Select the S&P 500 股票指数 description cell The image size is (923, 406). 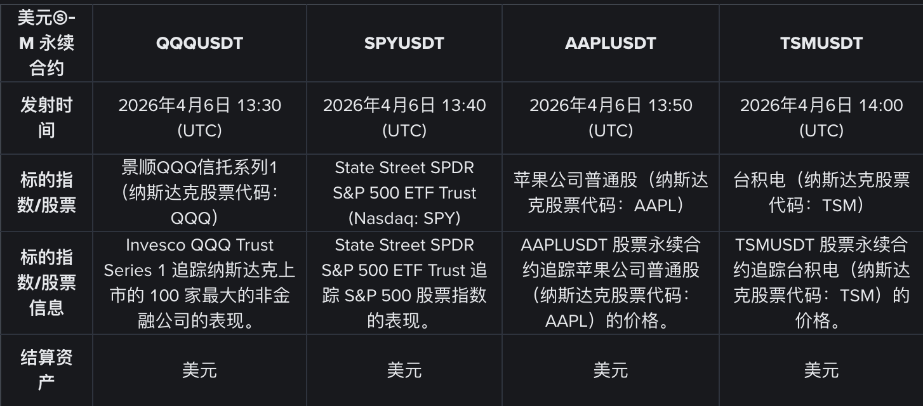(404, 283)
